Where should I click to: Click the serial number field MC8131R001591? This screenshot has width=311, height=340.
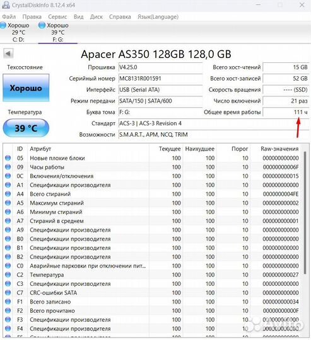[160, 79]
